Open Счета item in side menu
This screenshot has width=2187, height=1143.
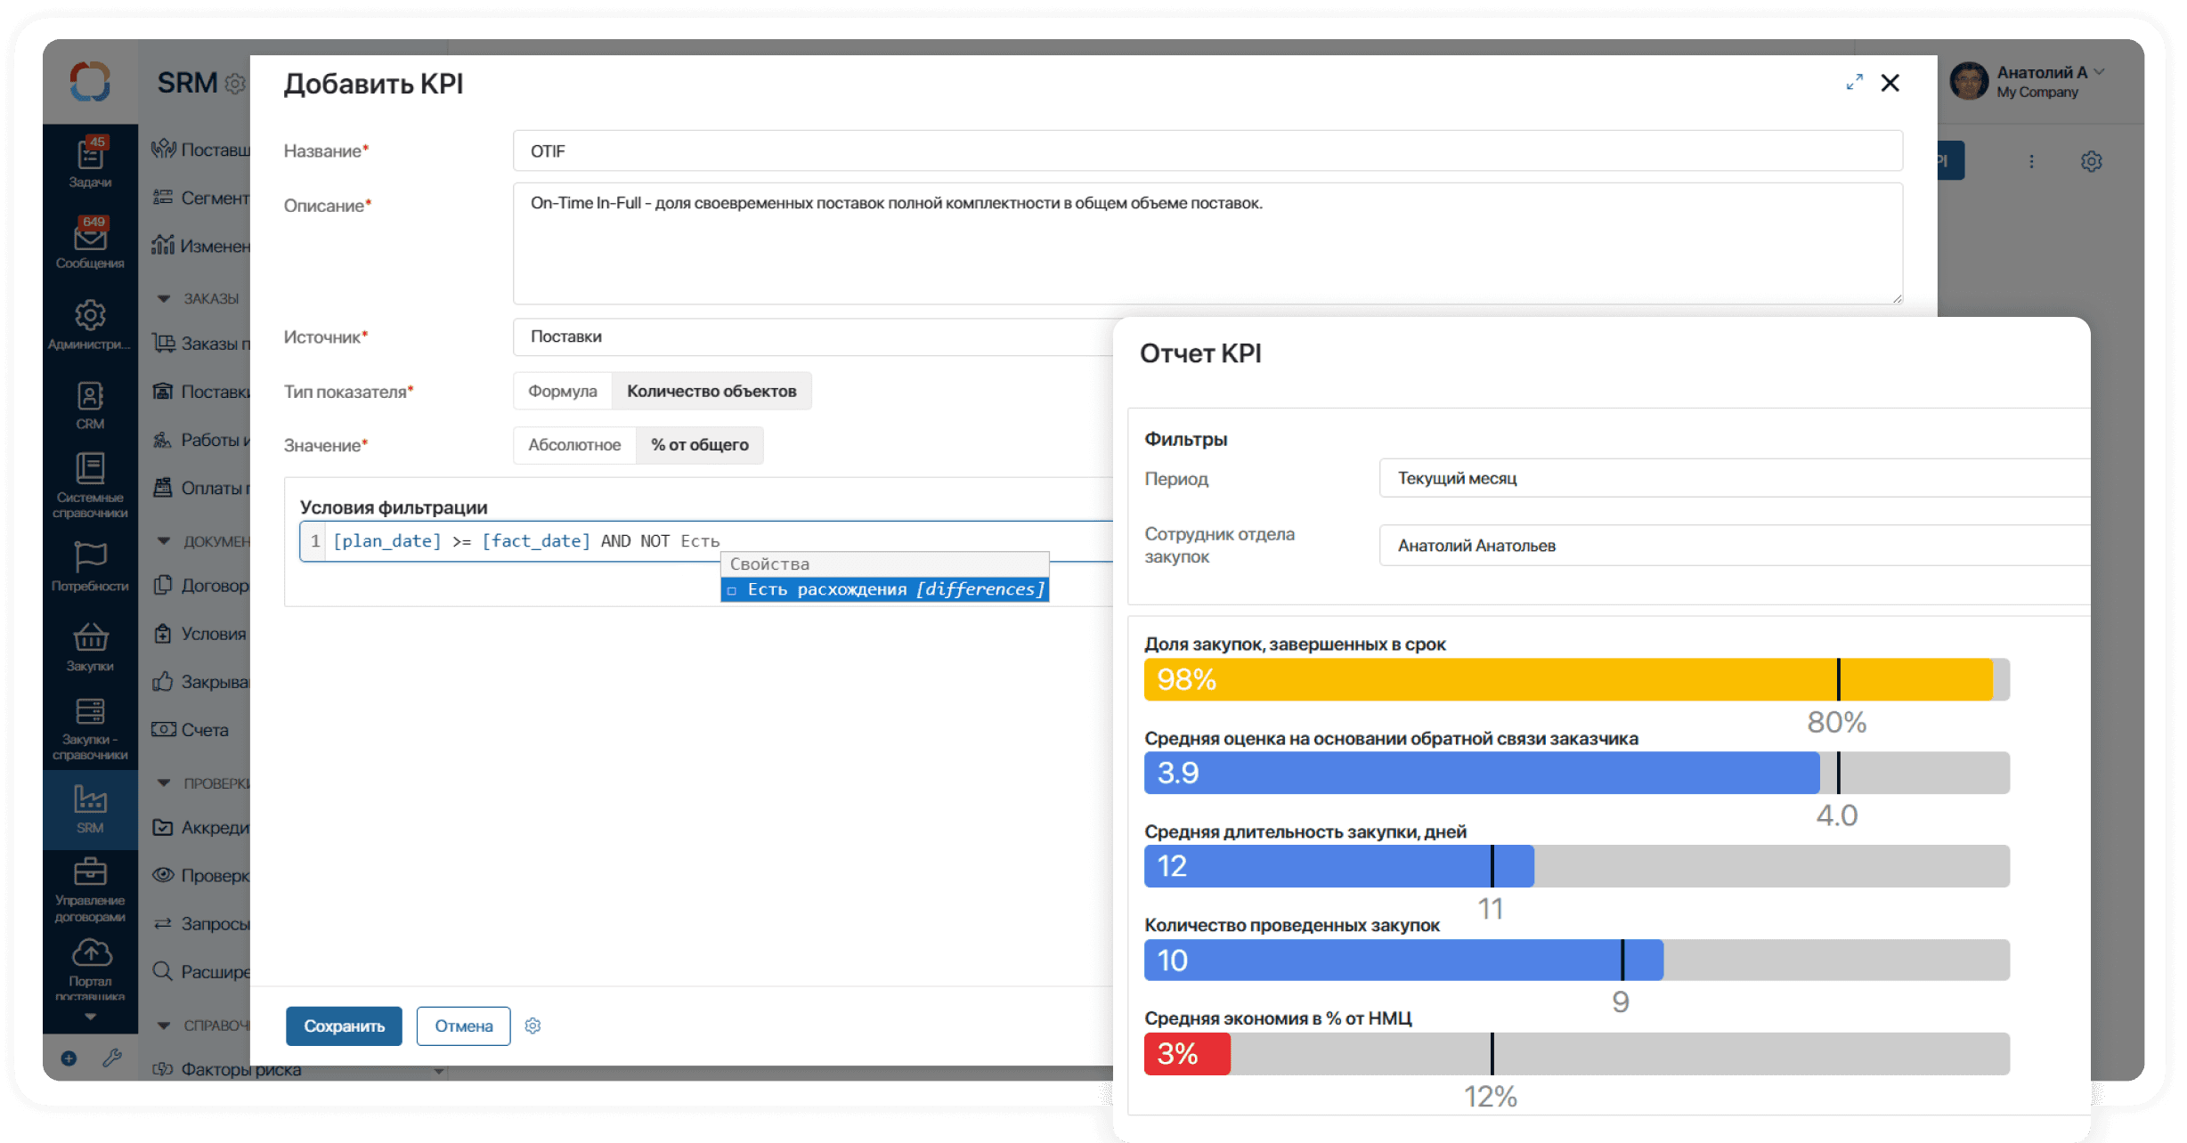(204, 730)
